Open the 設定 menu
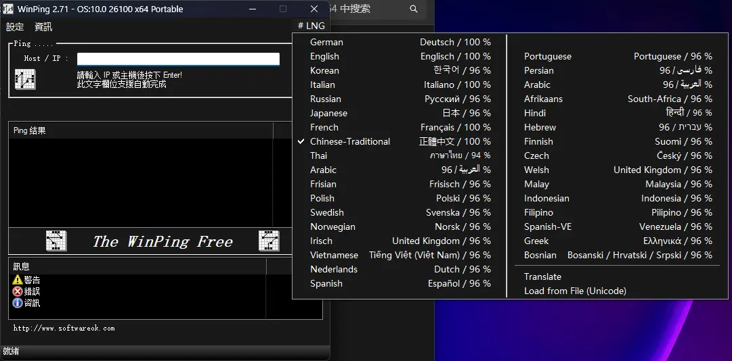 (15, 27)
